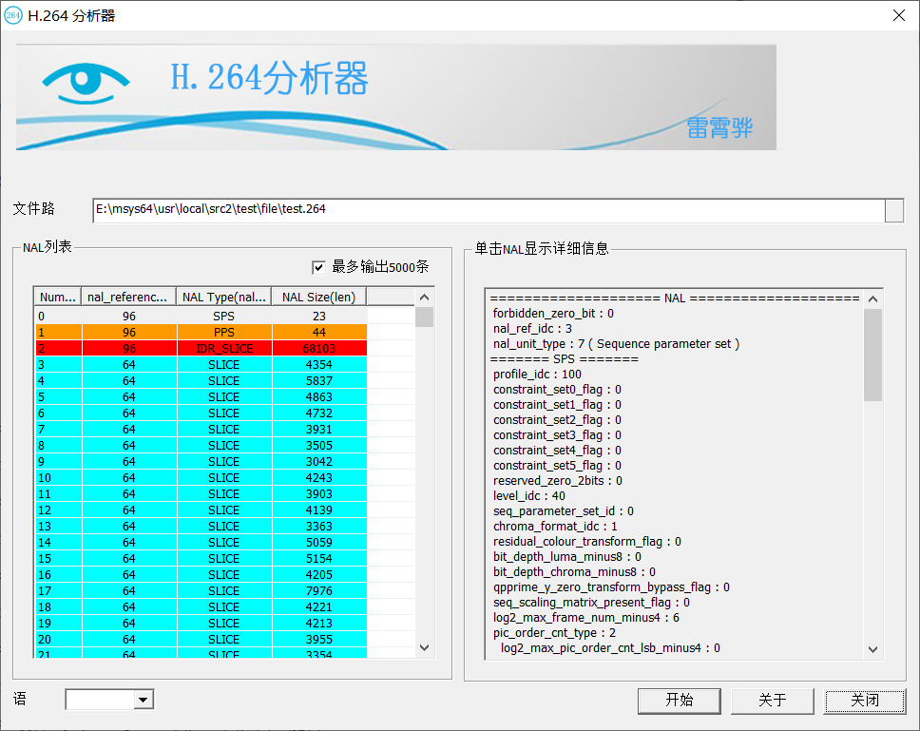
Task: Click the browse button beside the file path
Action: coord(894,211)
